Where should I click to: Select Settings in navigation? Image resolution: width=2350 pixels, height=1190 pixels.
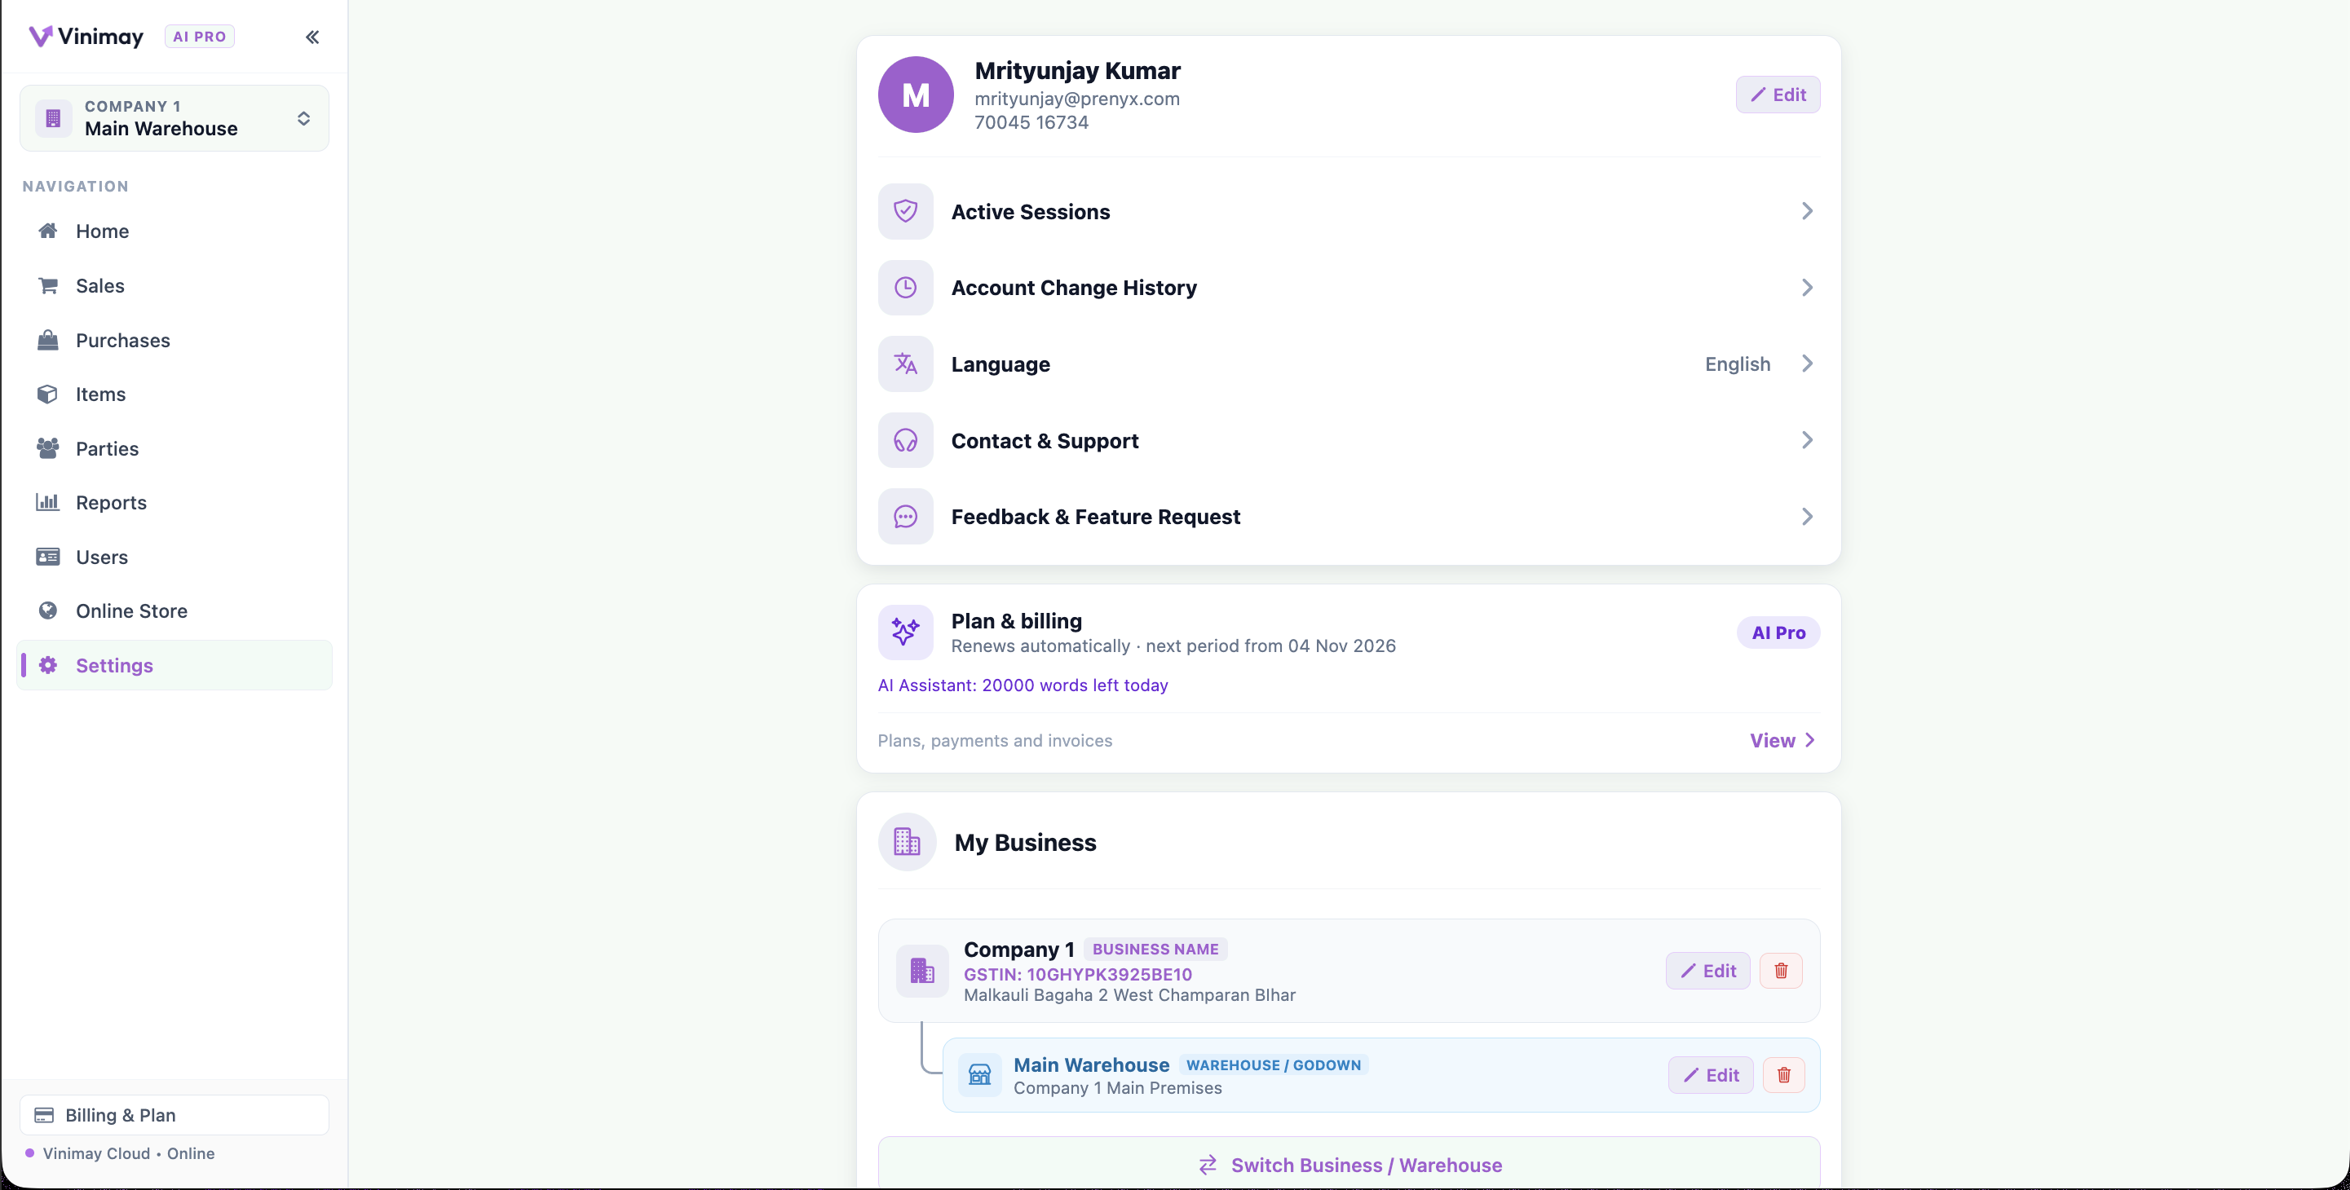(x=174, y=666)
